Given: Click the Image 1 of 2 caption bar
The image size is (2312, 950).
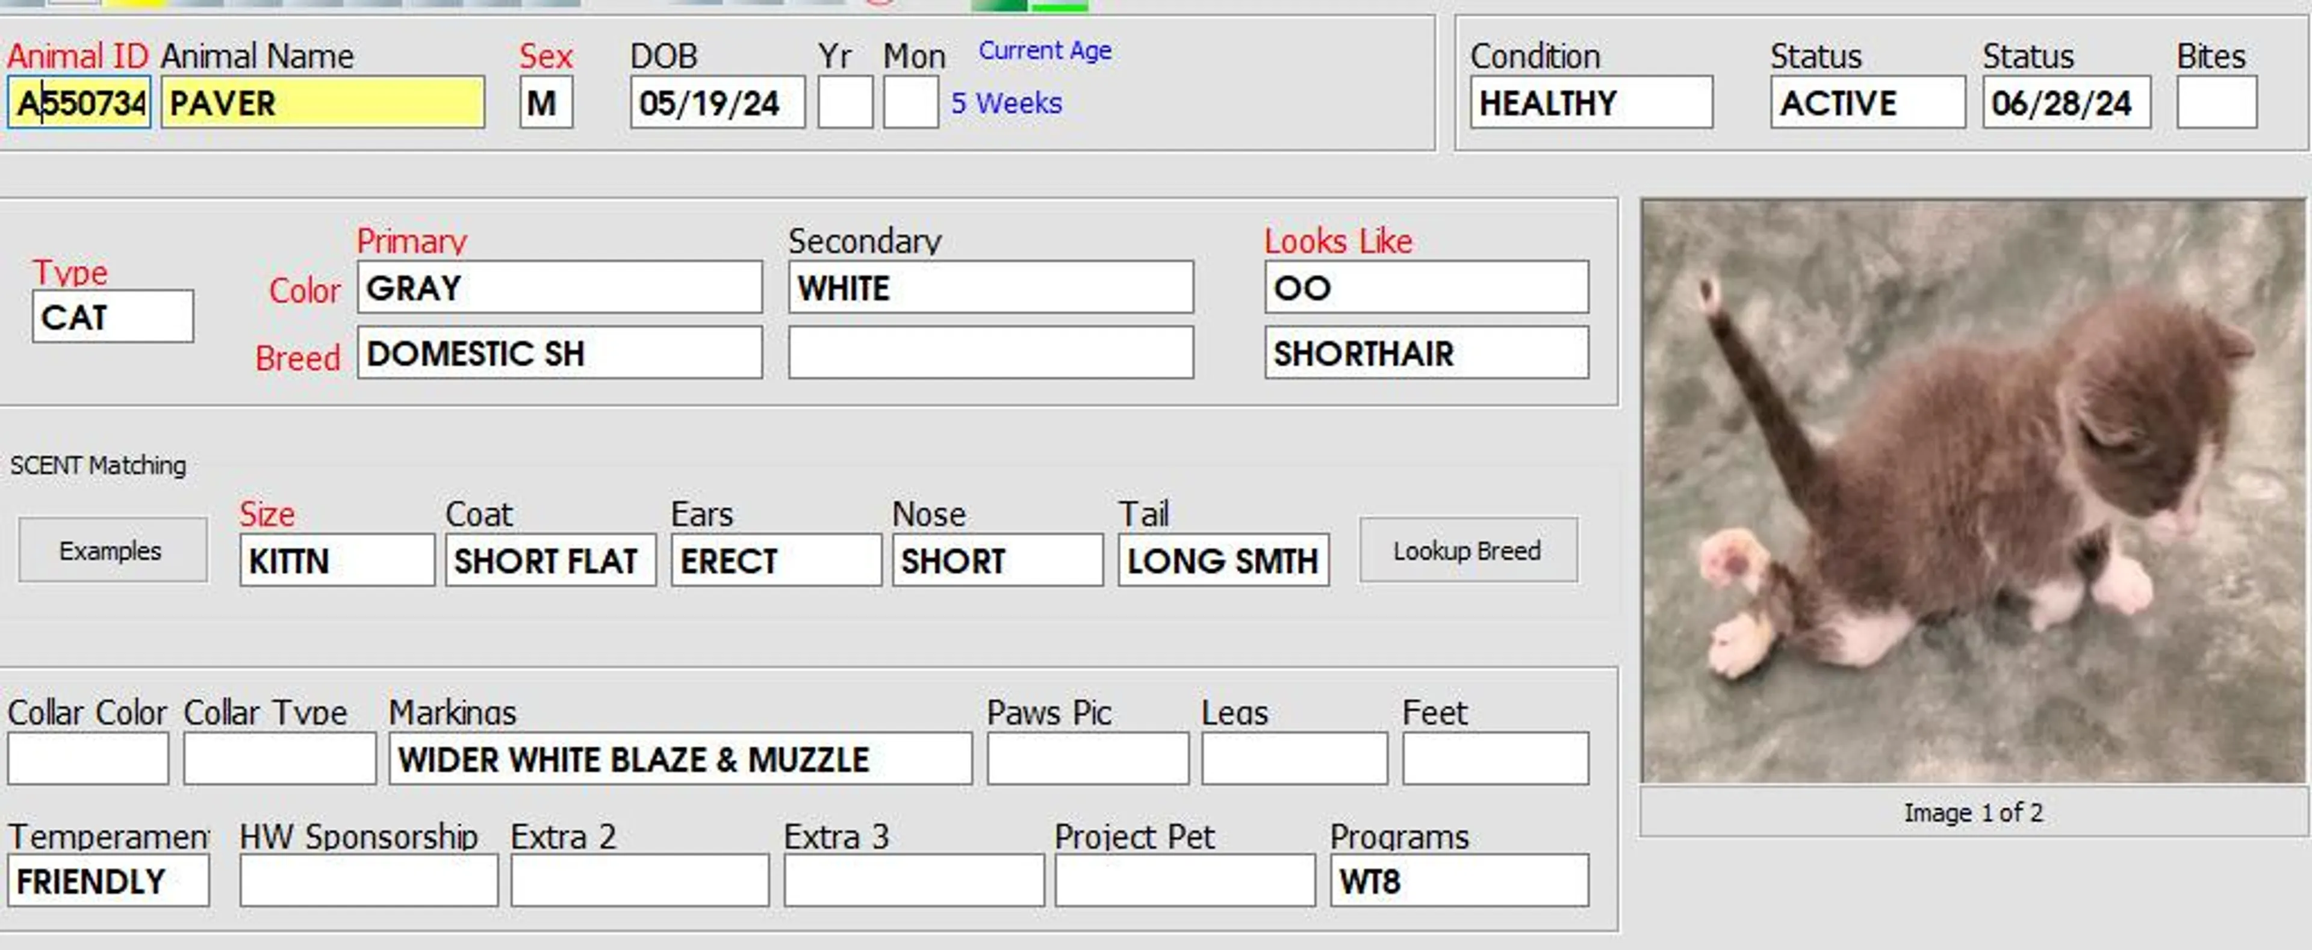Looking at the screenshot, I should pos(1972,812).
